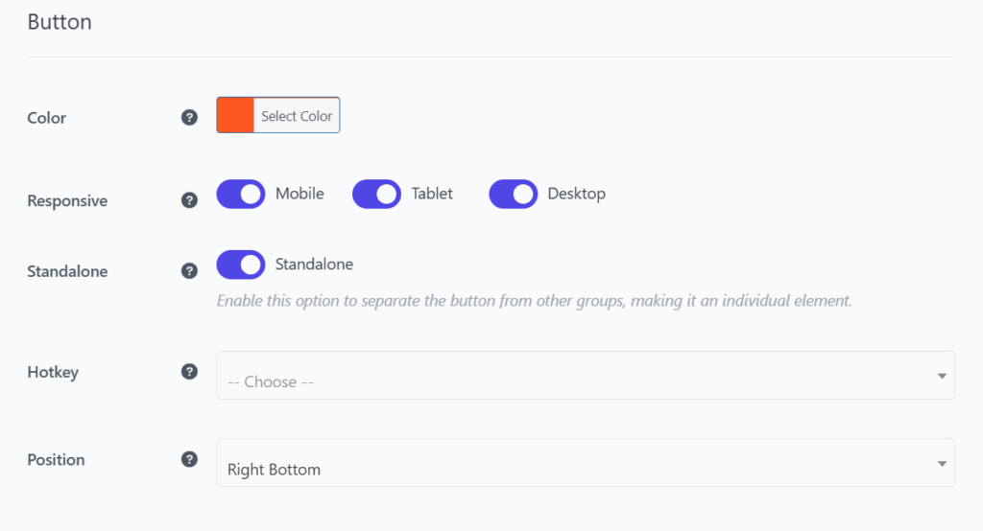983x531 pixels.
Task: Disable the Mobile responsive toggle
Action: click(x=241, y=195)
